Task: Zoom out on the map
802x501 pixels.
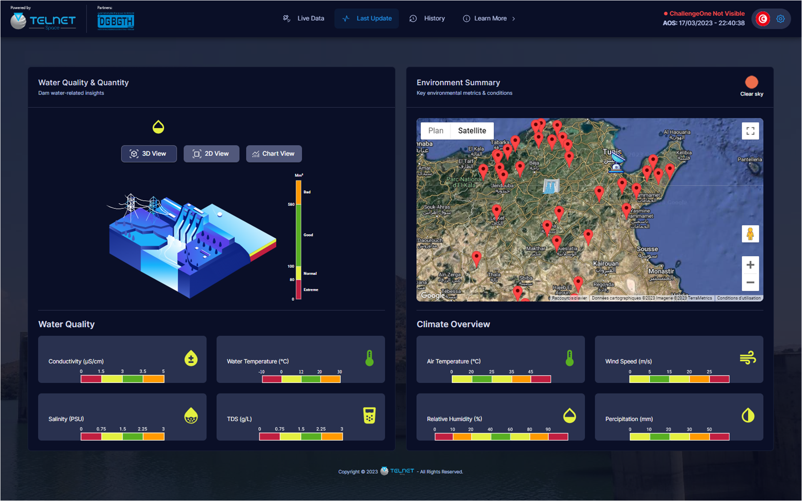Action: [x=750, y=282]
